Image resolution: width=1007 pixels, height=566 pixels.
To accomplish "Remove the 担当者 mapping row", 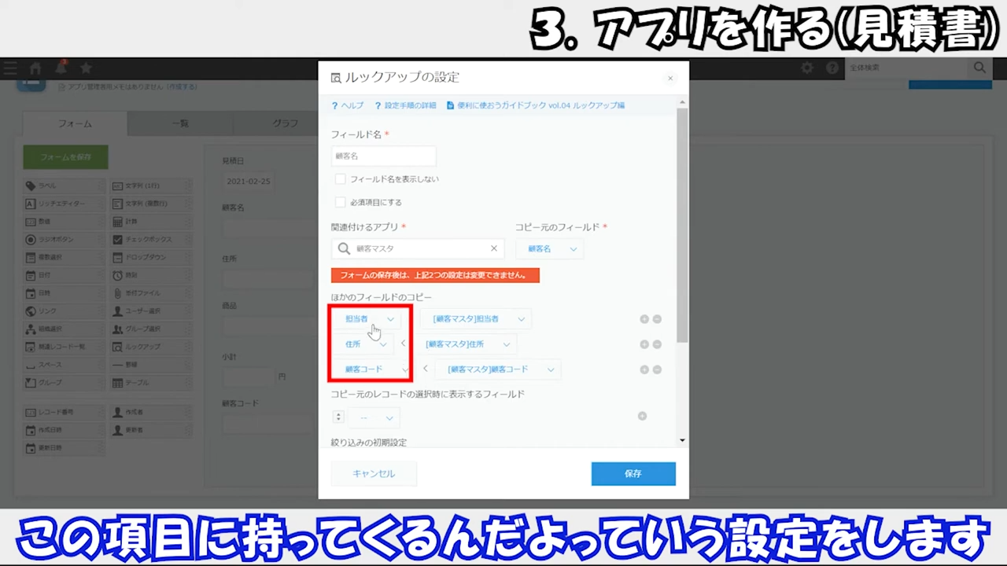I will (x=657, y=319).
